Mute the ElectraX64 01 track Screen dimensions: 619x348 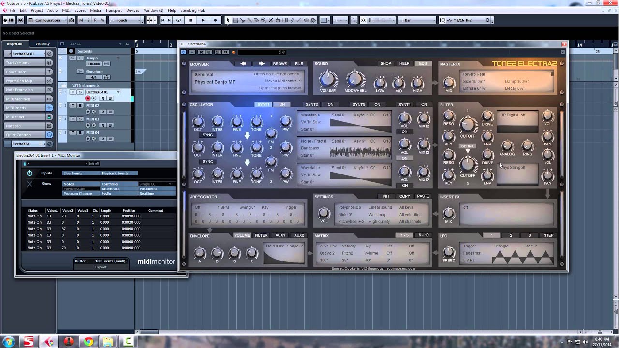[x=73, y=92]
